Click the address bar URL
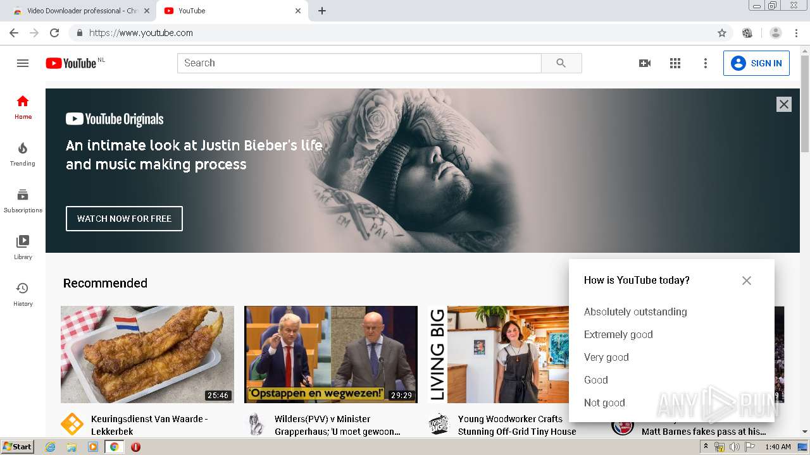The width and height of the screenshot is (810, 455). [141, 33]
